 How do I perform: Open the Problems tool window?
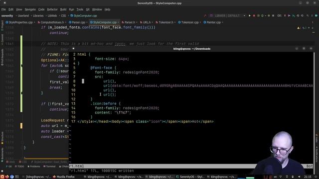coord(34,167)
